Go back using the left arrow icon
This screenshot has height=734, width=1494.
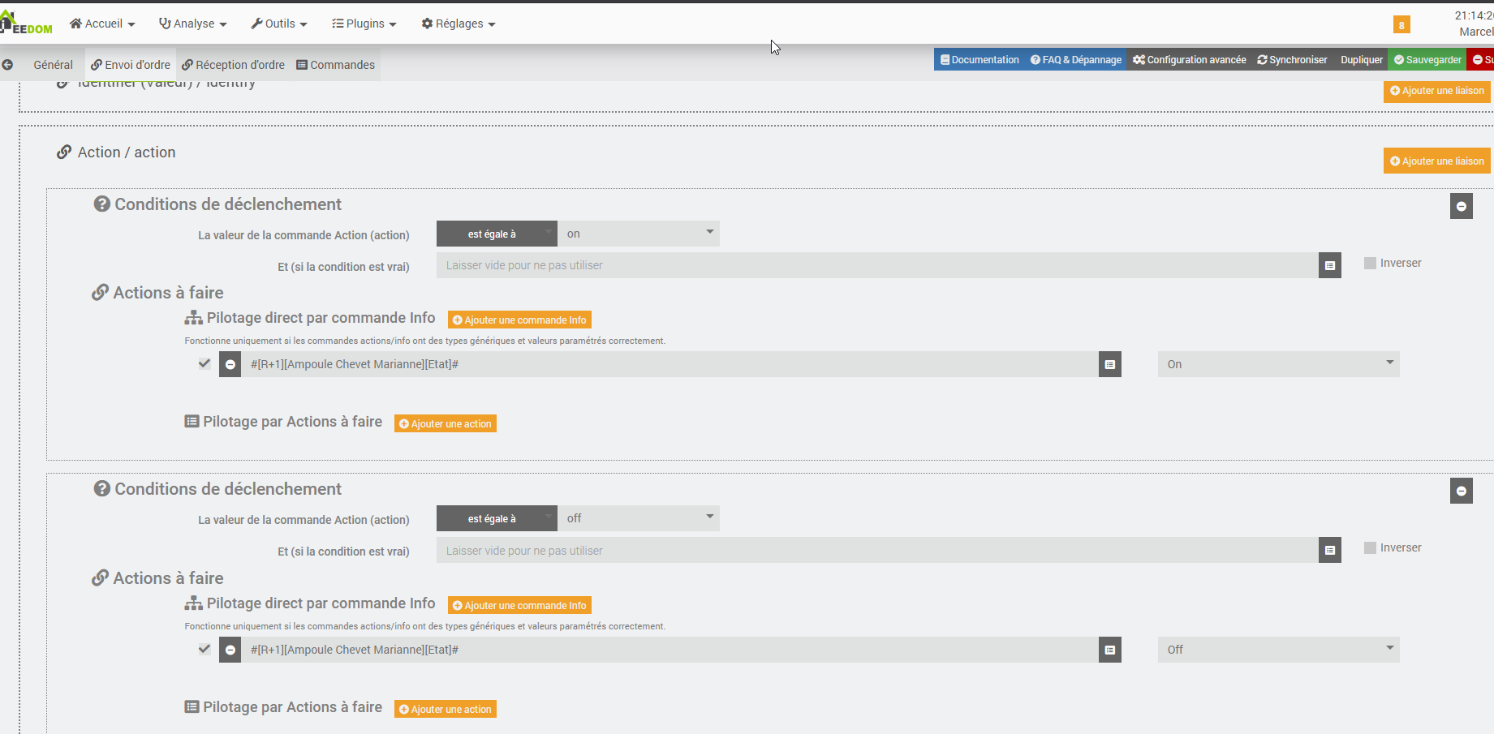pyautogui.click(x=7, y=65)
